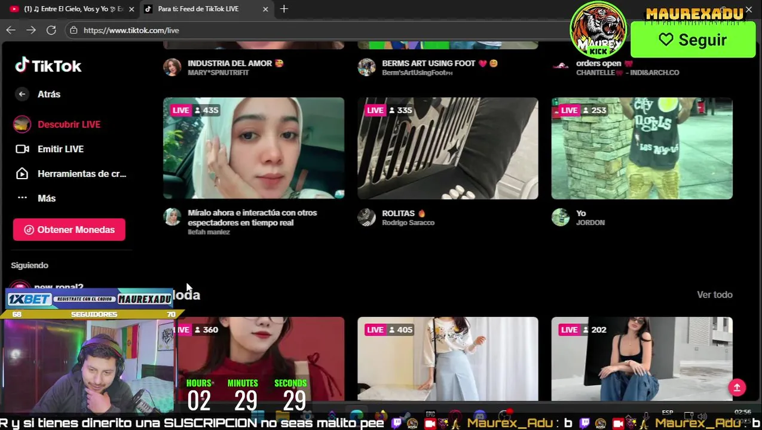Expand the Más menu in sidebar
762x430 pixels.
46,198
